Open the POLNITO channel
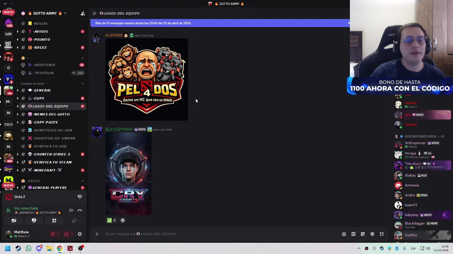 coord(52,40)
